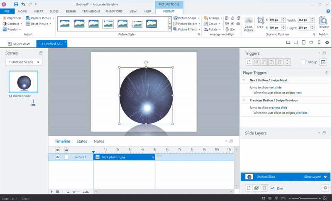Click the Undo arrow icon

point(23,4)
